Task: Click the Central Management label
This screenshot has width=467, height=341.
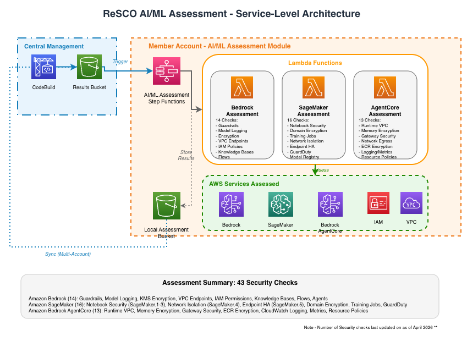Action: coord(54,46)
